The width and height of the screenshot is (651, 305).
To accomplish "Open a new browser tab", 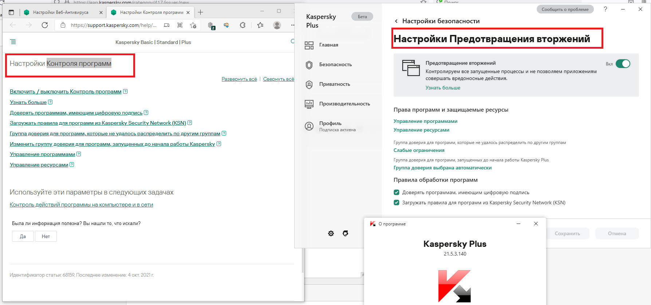I will [x=200, y=12].
